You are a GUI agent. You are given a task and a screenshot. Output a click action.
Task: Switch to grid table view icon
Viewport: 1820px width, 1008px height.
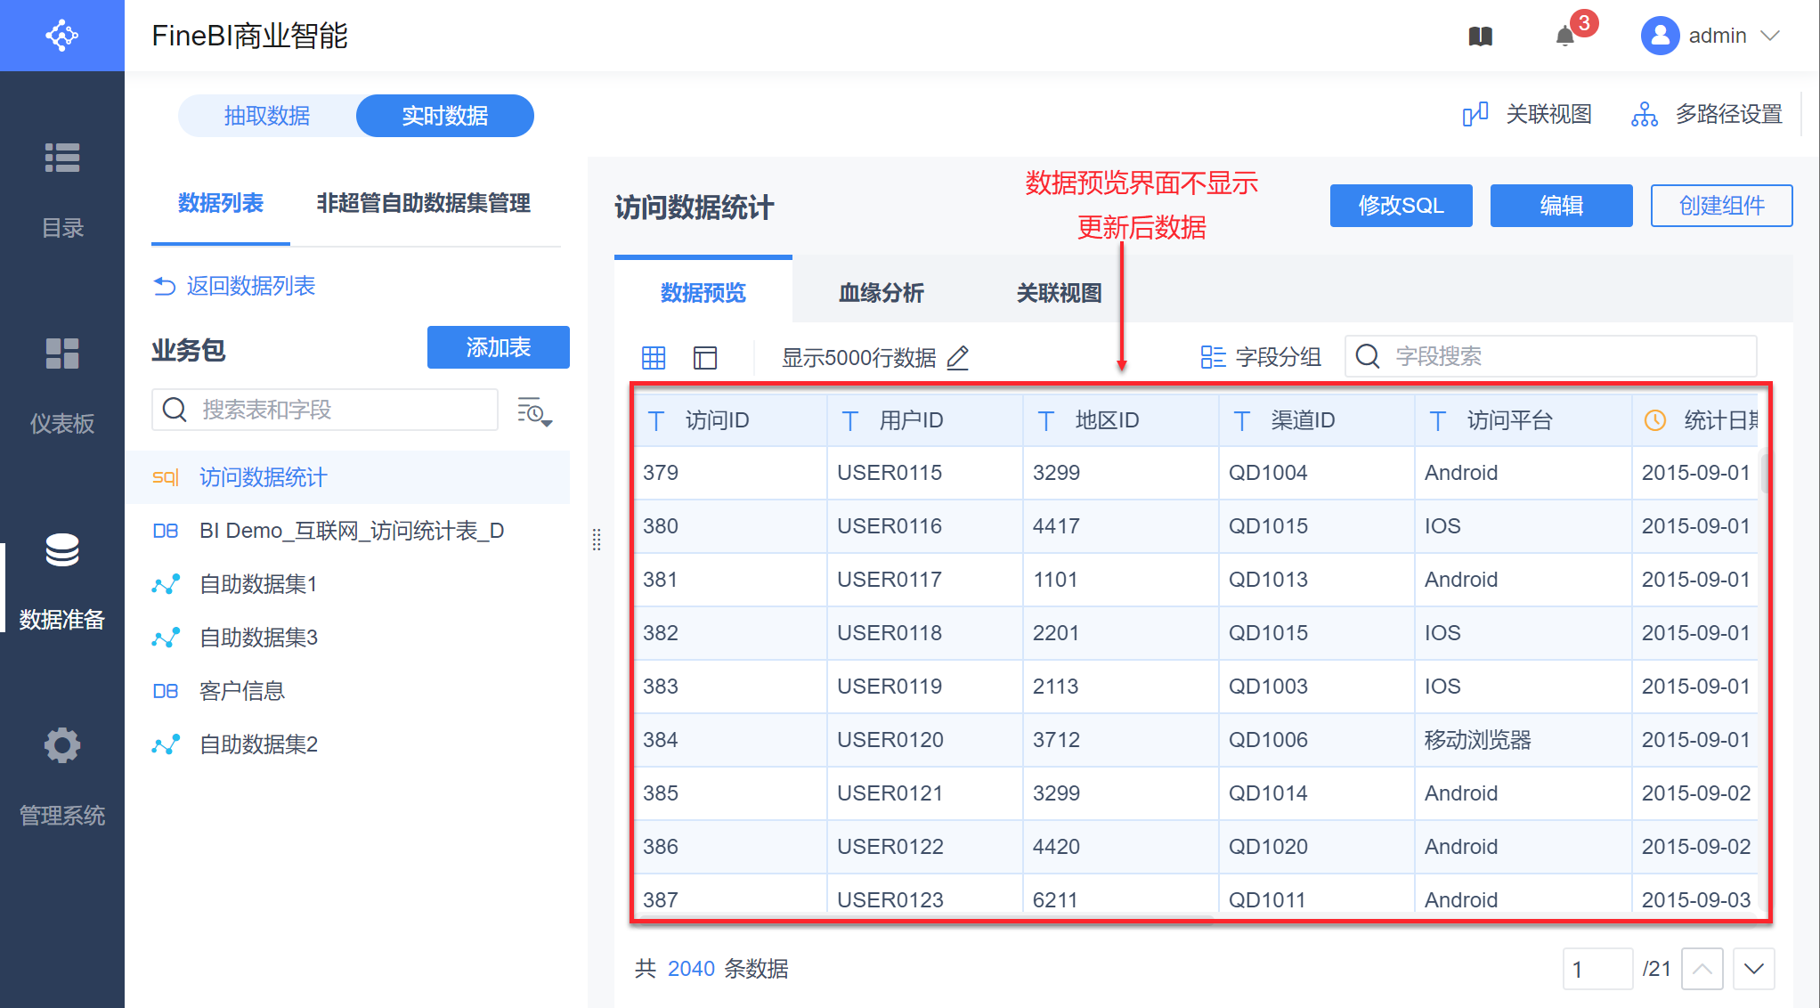point(654,358)
